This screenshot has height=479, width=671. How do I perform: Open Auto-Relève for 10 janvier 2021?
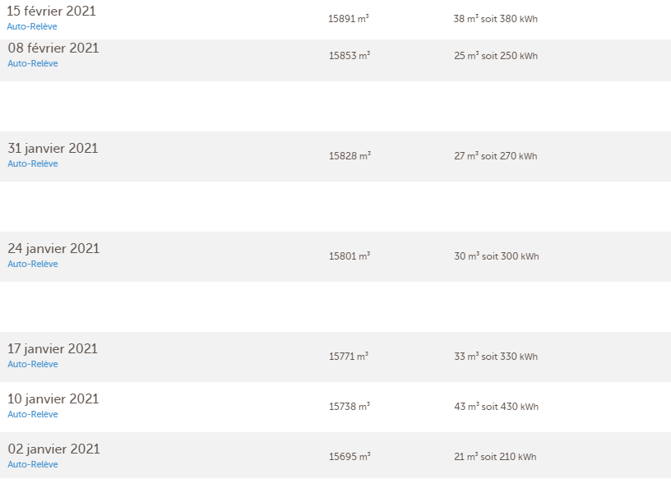(33, 414)
